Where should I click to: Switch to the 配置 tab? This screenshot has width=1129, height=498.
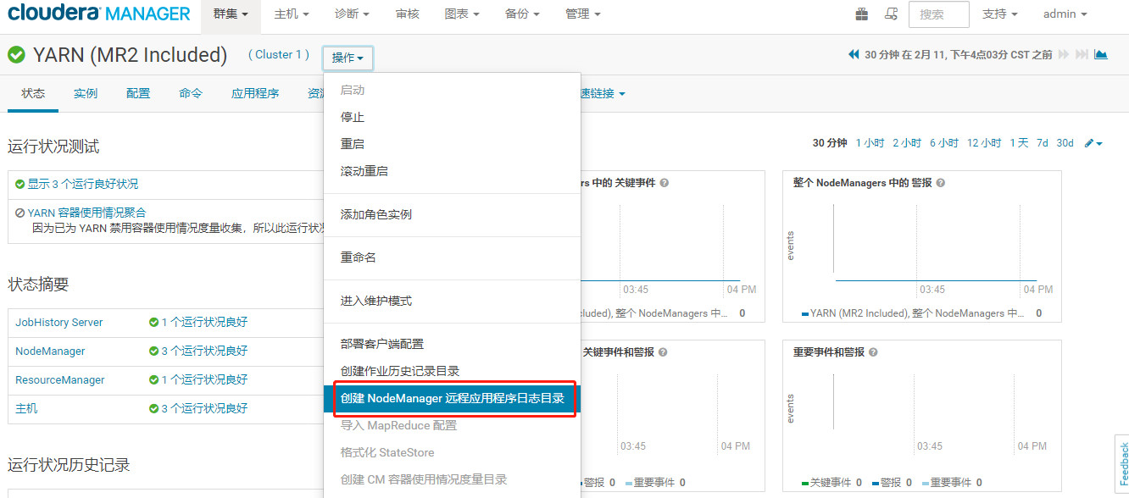pyautogui.click(x=138, y=93)
